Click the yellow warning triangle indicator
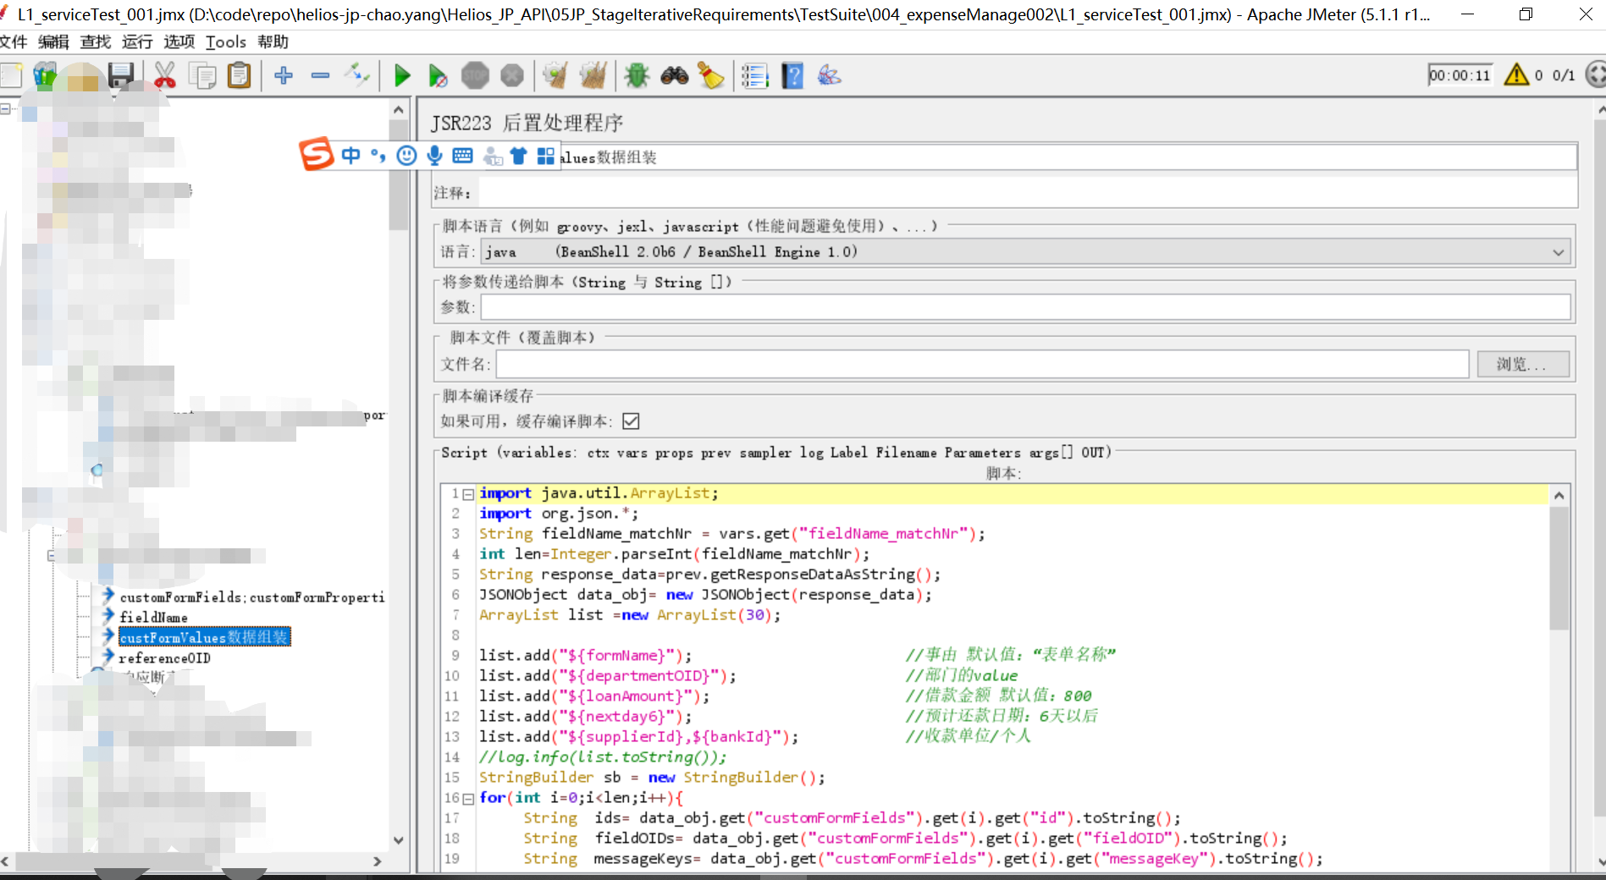1606x880 pixels. [1516, 75]
